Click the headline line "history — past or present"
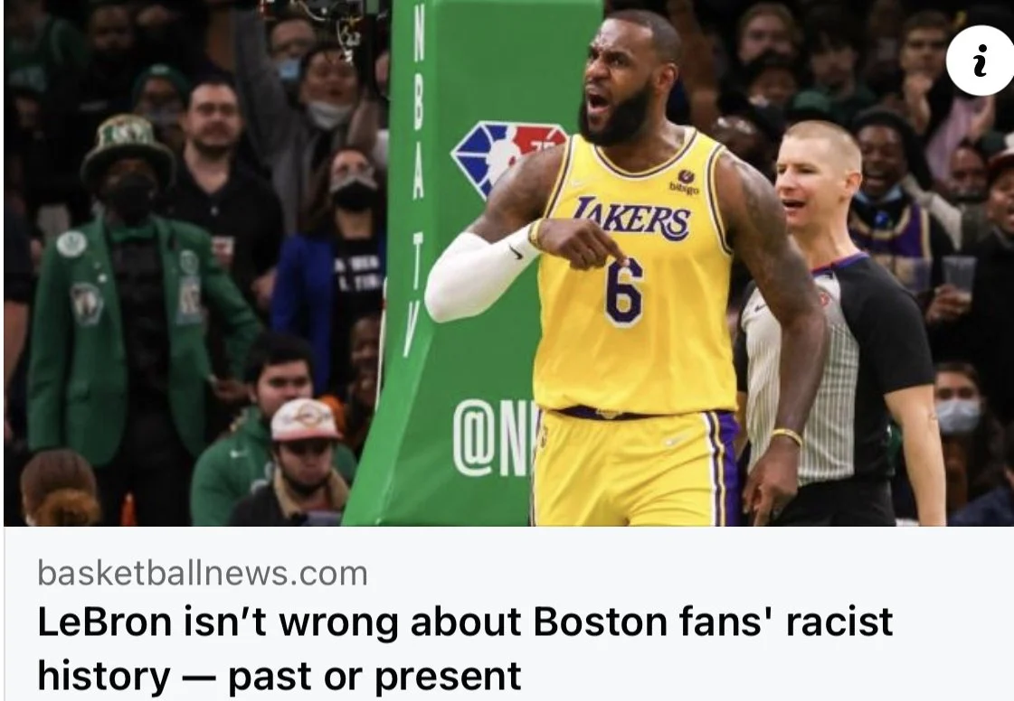 coord(280,676)
